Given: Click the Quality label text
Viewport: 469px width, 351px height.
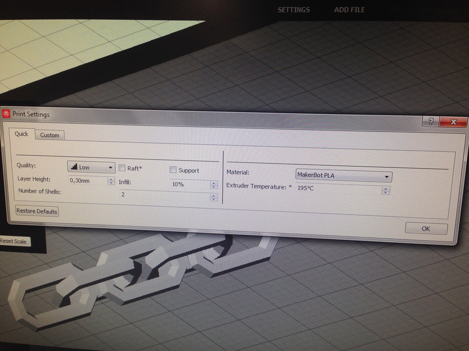Looking at the screenshot, I should (26, 165).
